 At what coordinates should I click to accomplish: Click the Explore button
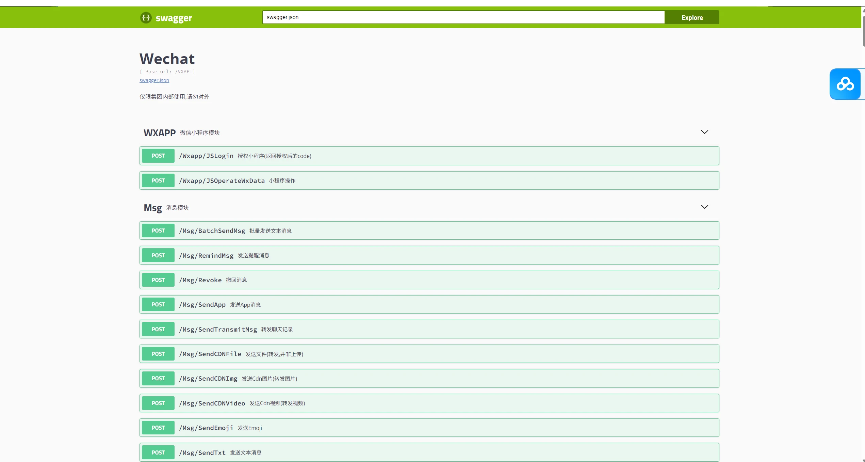coord(692,17)
